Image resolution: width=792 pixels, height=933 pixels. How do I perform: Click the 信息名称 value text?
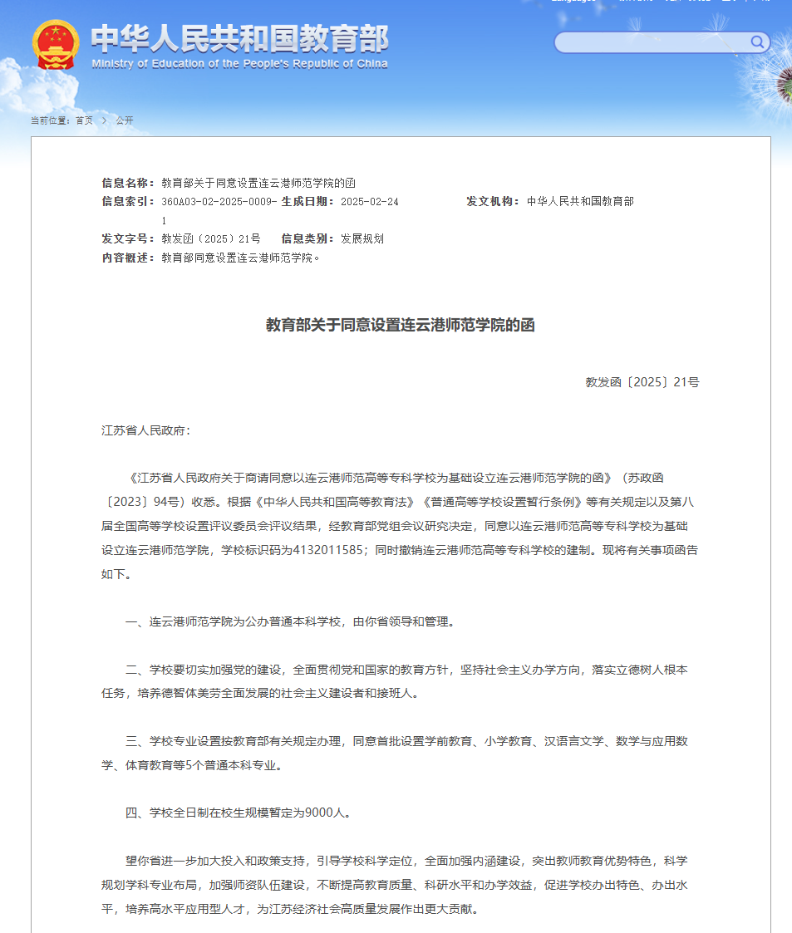pos(258,183)
